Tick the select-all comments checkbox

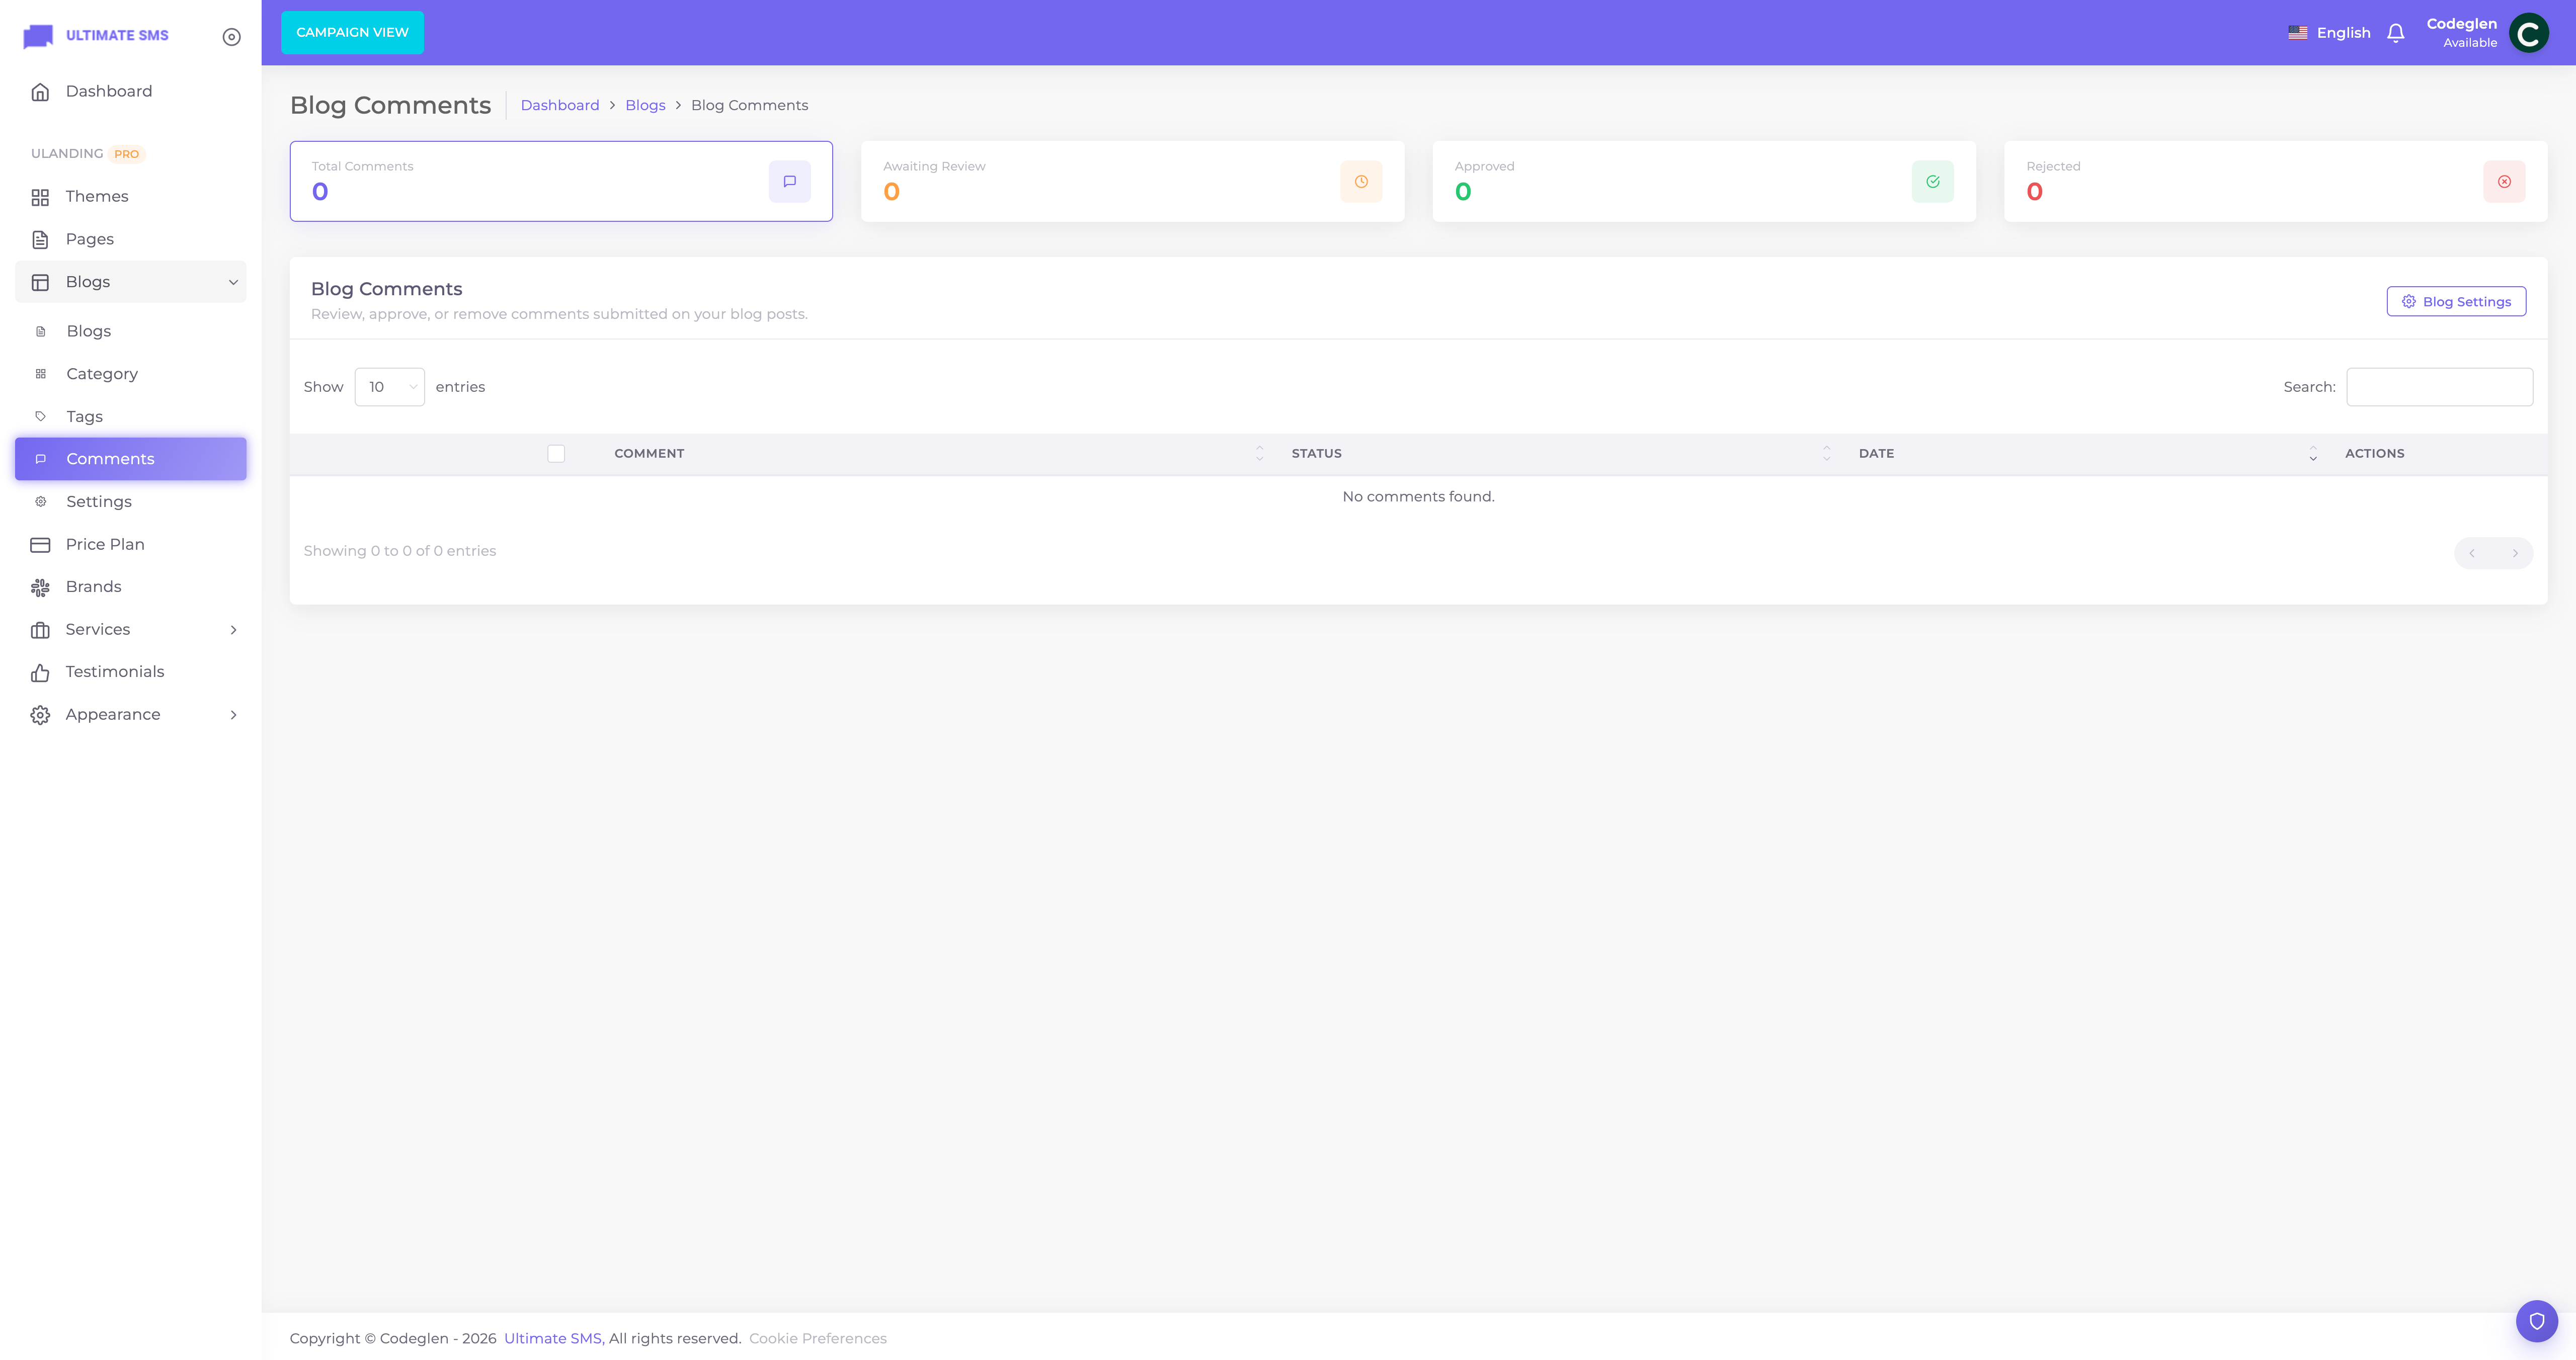(x=556, y=454)
